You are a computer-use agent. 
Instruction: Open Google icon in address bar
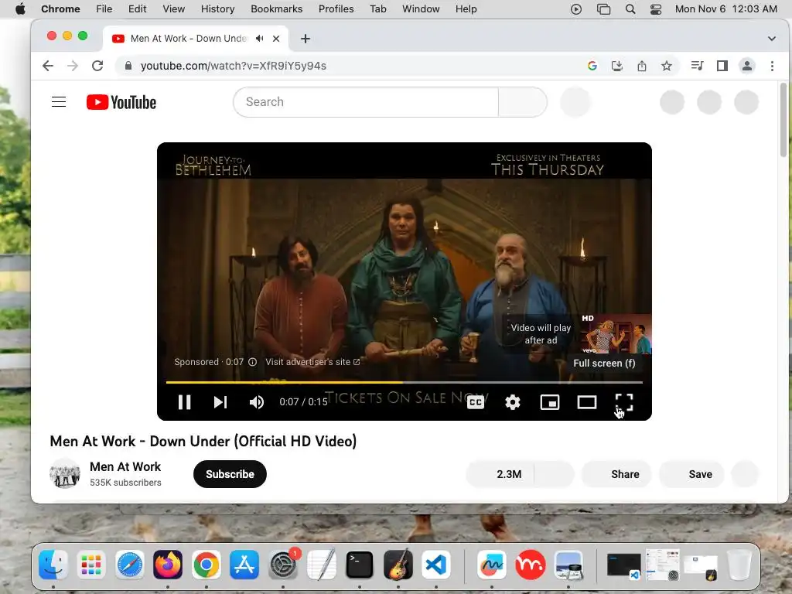(x=592, y=66)
